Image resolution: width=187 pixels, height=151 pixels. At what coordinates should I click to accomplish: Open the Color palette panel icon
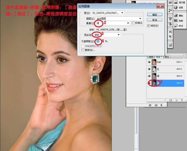tap(176, 16)
